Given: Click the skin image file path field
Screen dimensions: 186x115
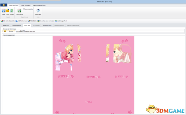Looking at the screenshot, I should 100,31.
